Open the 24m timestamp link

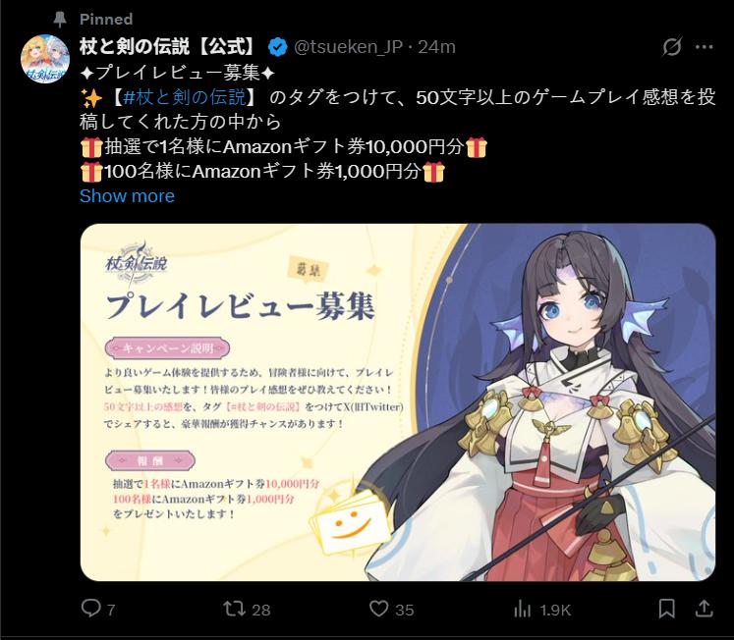(436, 47)
